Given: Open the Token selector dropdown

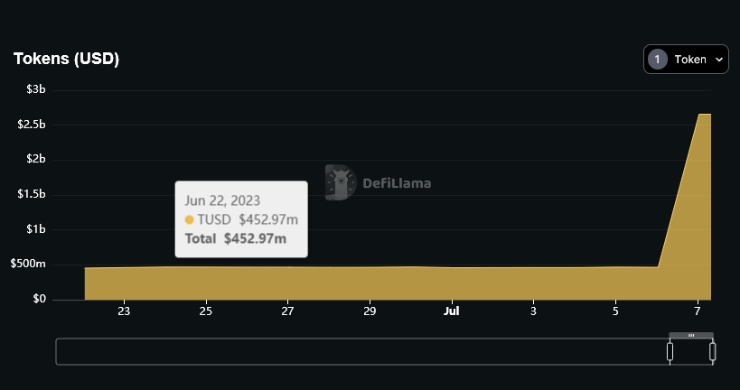Looking at the screenshot, I should coord(686,60).
